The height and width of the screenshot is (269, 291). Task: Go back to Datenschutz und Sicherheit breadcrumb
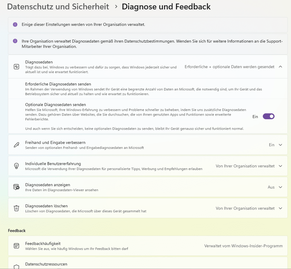pyautogui.click(x=58, y=6)
